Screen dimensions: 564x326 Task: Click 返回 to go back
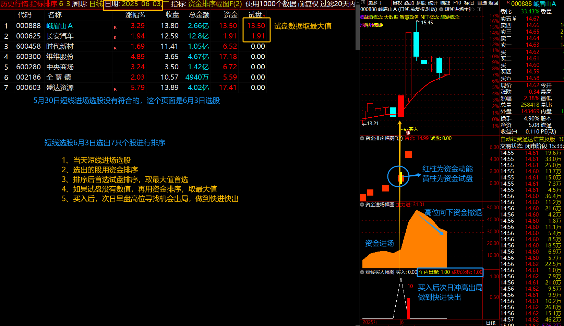pyautogui.click(x=493, y=3)
